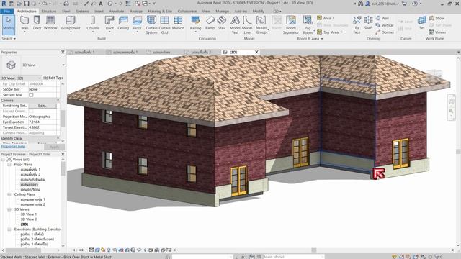Select the Wall opening tool
This screenshot has width=461, height=259.
[x=382, y=18]
